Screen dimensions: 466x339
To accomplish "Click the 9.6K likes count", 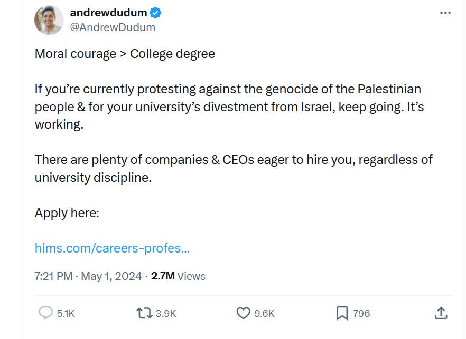I will (x=264, y=313).
